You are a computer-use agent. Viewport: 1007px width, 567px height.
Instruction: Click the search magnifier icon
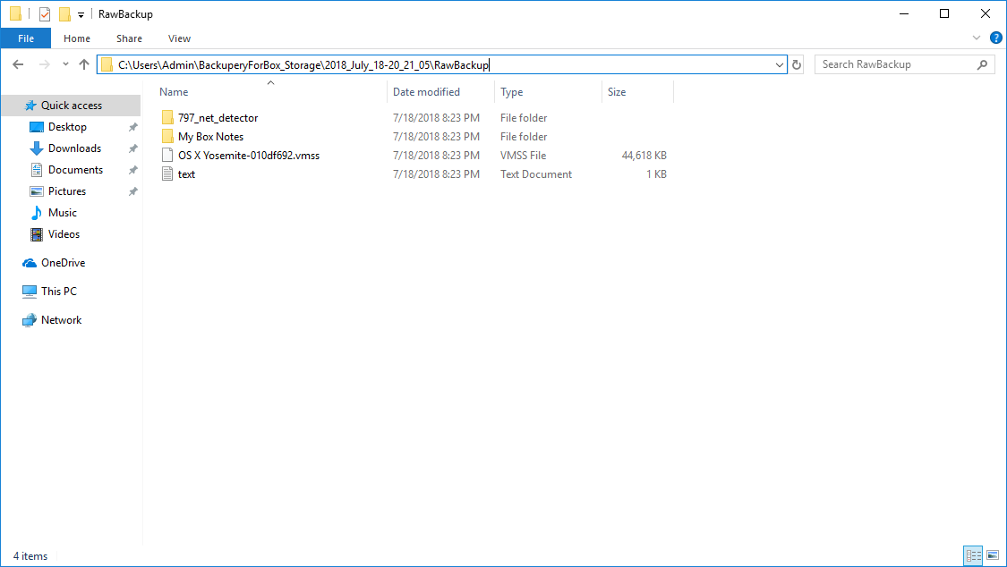[982, 64]
